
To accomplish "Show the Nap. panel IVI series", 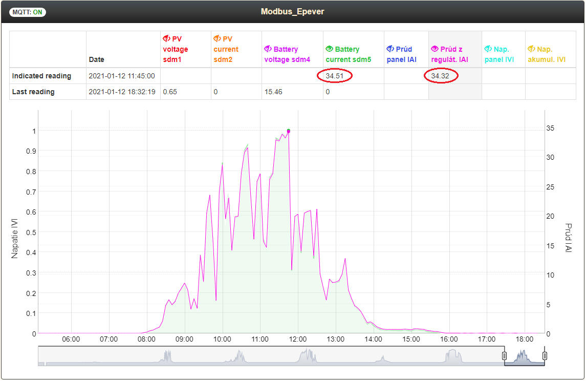I will click(x=488, y=49).
